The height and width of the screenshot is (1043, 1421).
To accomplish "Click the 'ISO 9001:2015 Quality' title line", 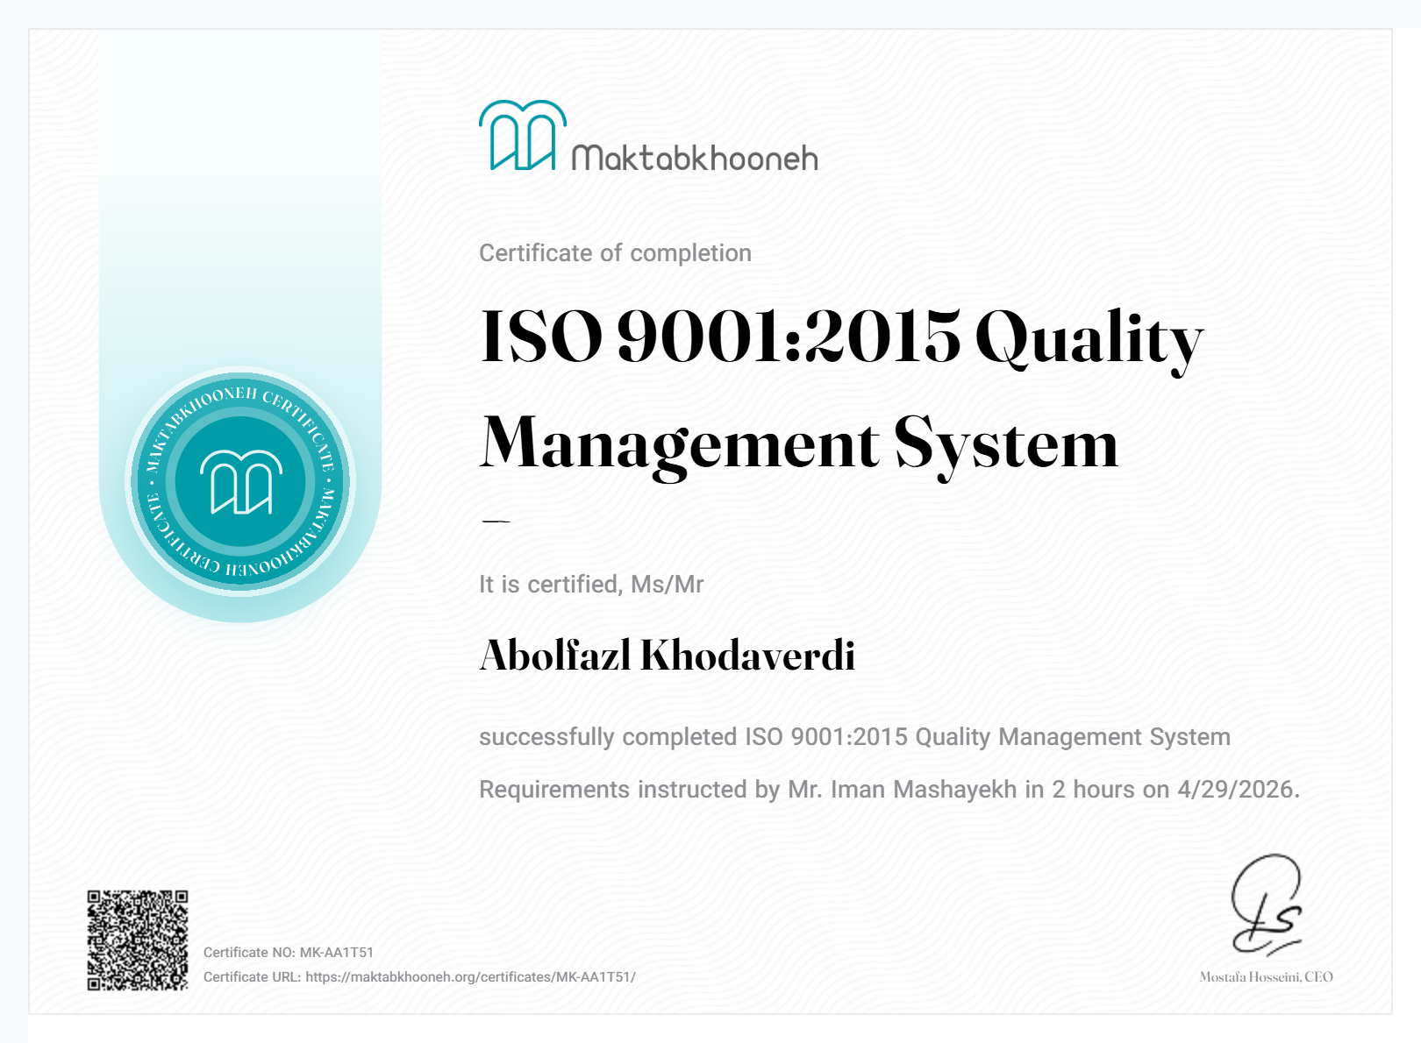I will click(842, 340).
